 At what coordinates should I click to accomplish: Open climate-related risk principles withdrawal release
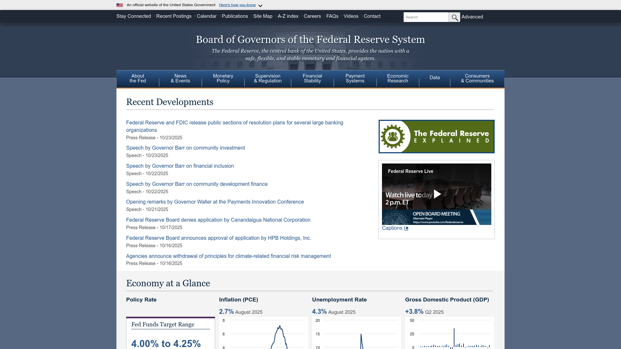click(x=228, y=256)
